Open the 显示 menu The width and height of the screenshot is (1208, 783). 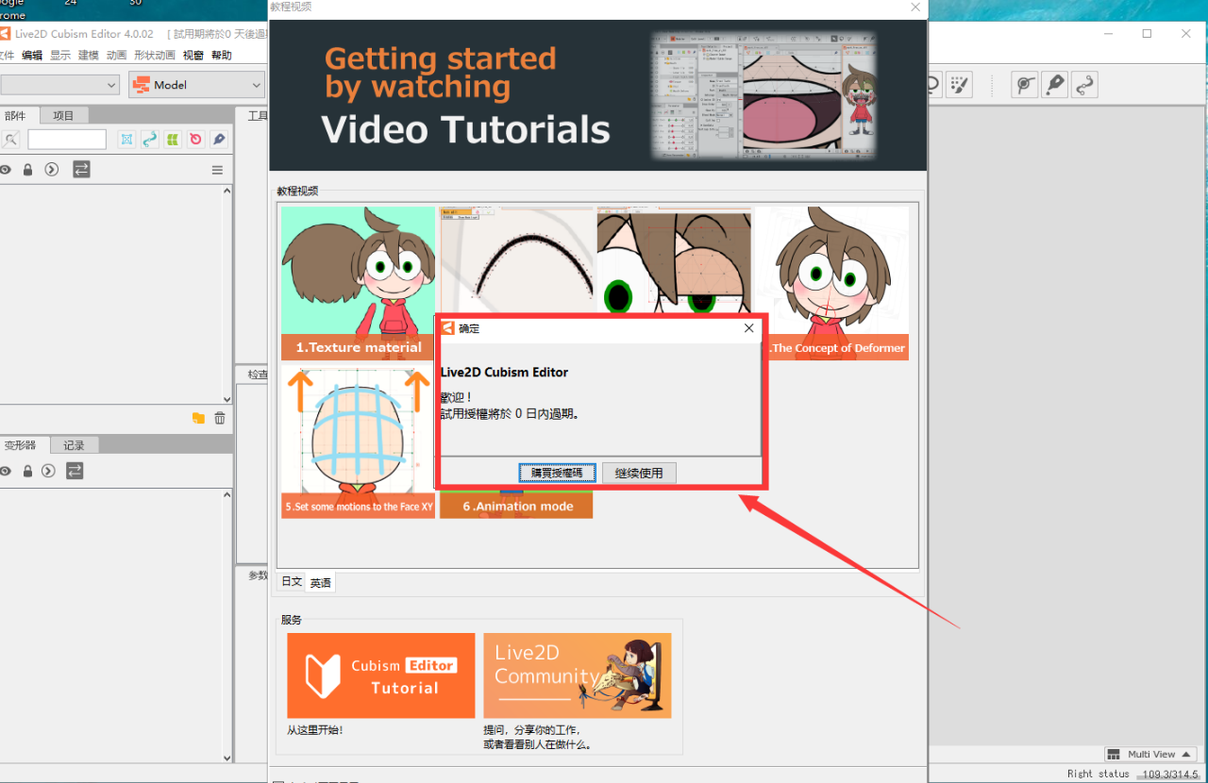click(x=60, y=56)
